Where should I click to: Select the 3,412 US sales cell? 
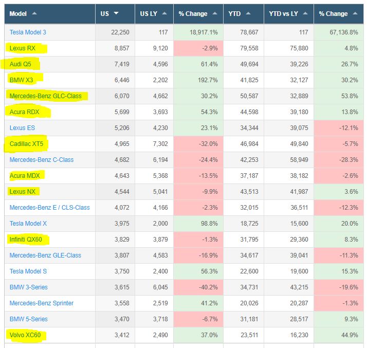pyautogui.click(x=115, y=335)
